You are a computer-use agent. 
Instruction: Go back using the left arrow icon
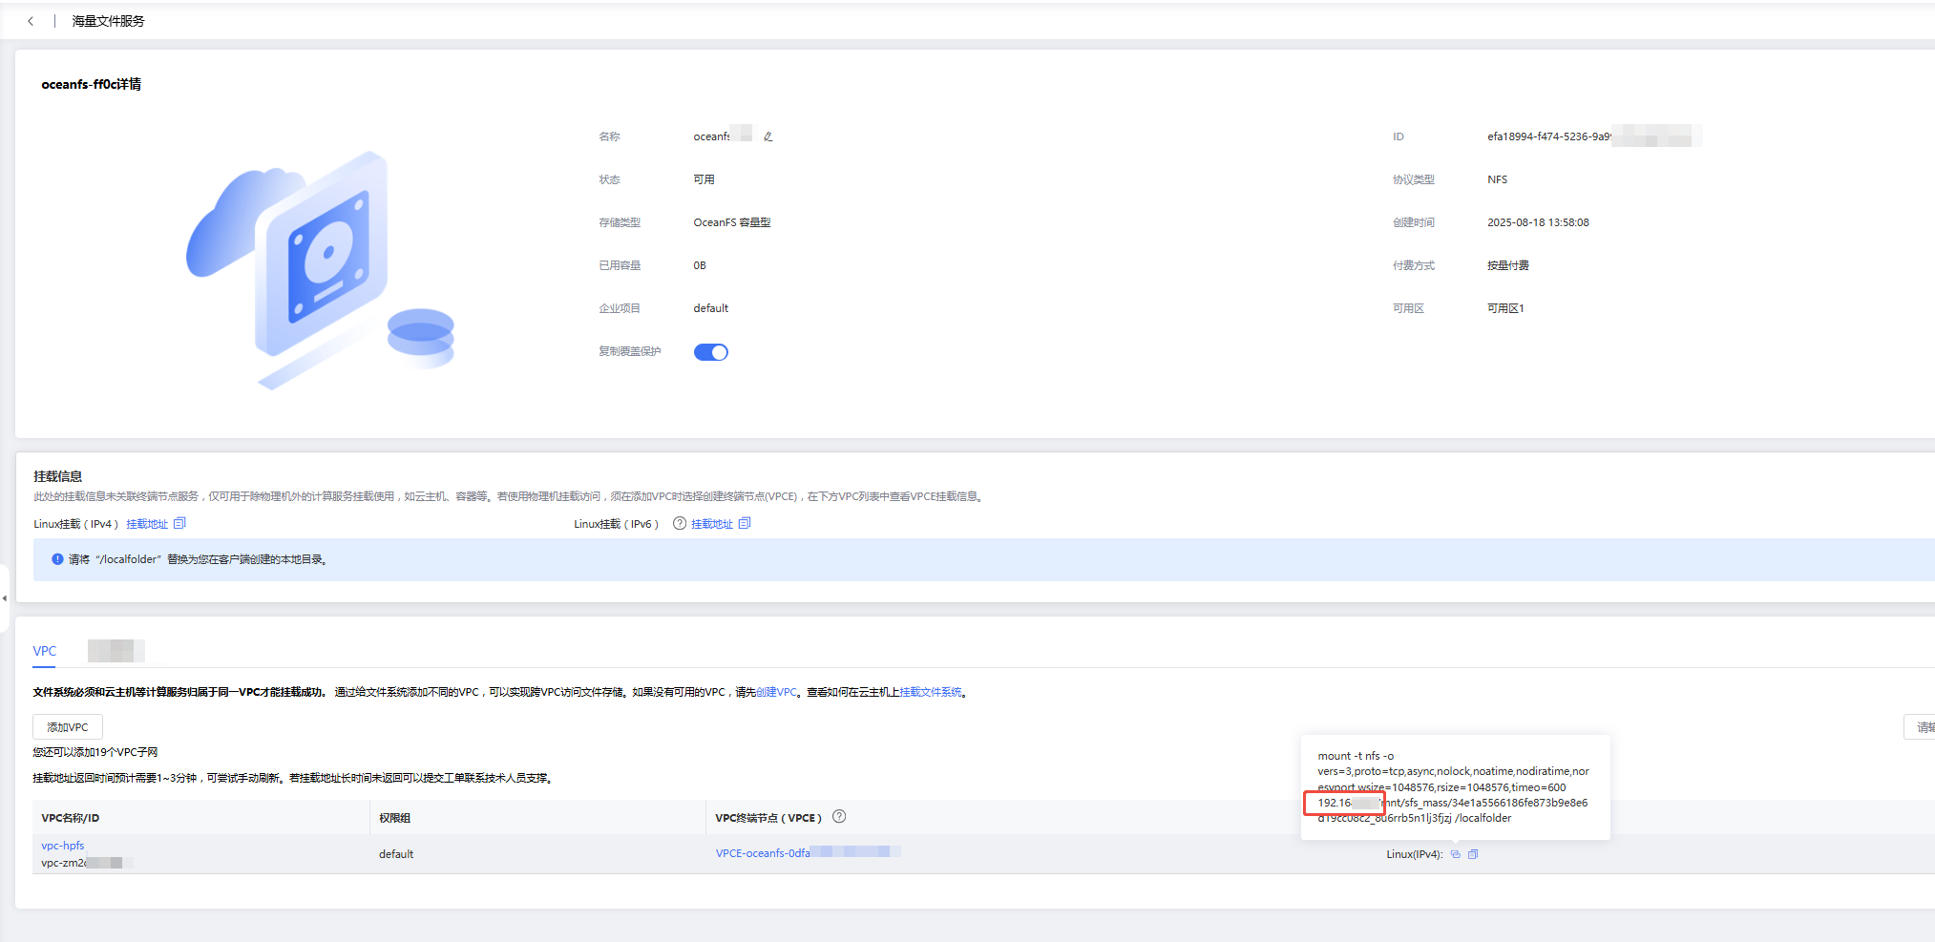[x=31, y=21]
